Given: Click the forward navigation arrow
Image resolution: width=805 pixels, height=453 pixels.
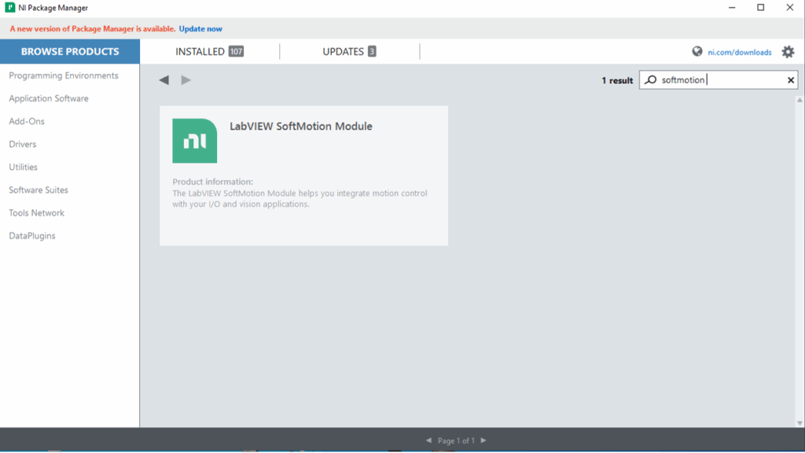Looking at the screenshot, I should [x=186, y=80].
